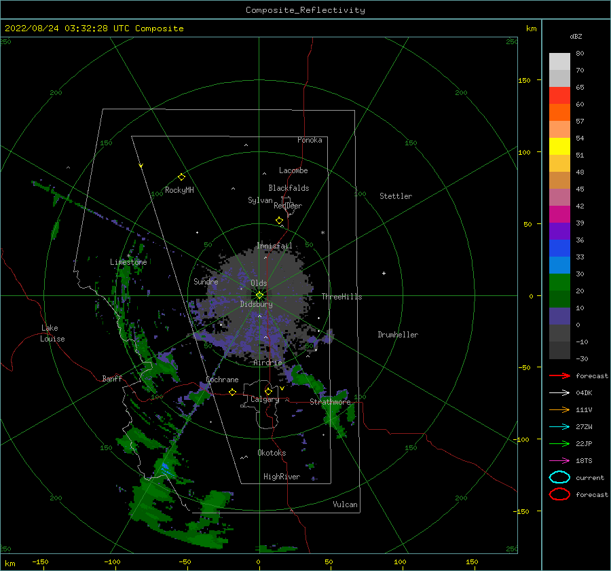The width and height of the screenshot is (611, 571).
Task: Click yellow diamond marker inside Calgary
Action: (268, 391)
